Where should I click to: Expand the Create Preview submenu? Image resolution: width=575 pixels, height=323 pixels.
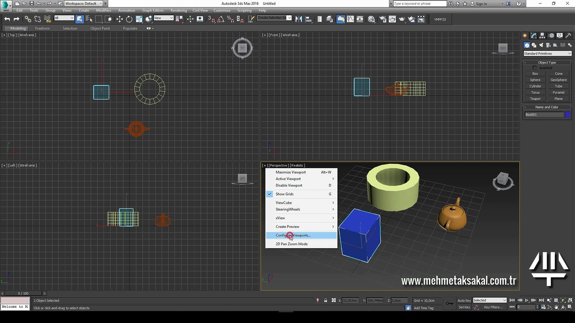(301, 227)
